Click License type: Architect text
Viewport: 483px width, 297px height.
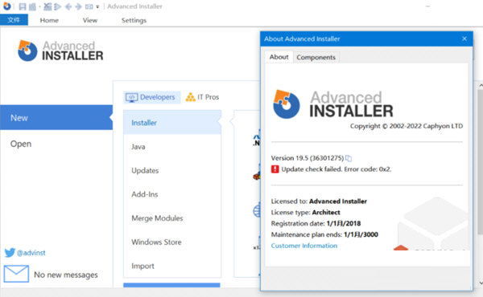[x=305, y=212]
